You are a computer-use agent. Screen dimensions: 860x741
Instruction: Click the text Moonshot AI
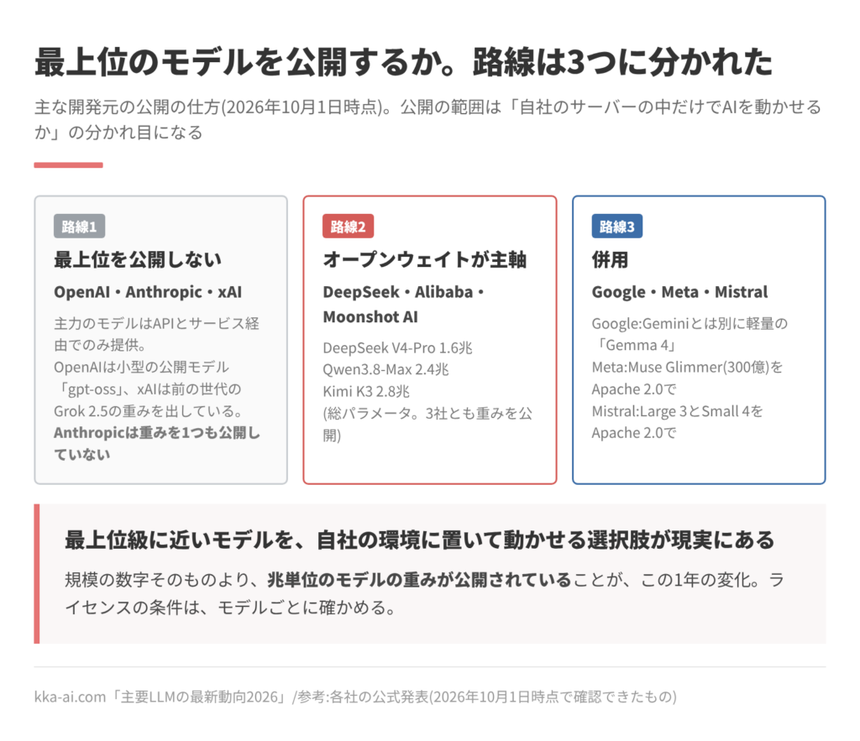370,316
